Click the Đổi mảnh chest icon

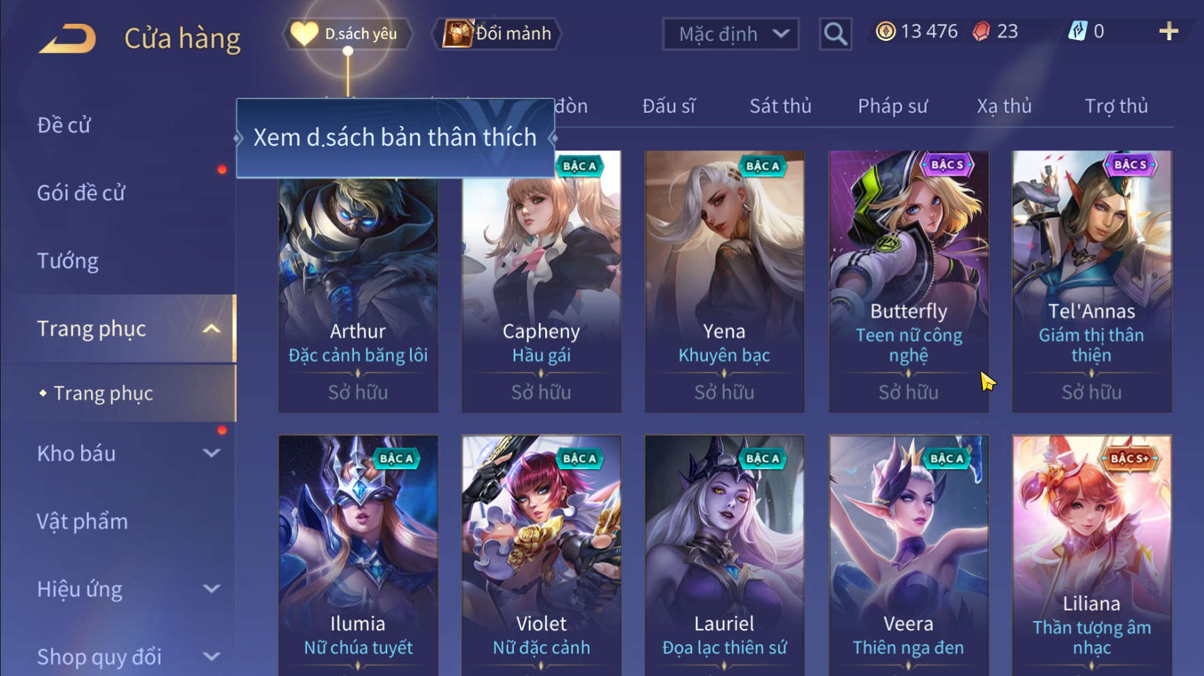click(x=457, y=33)
